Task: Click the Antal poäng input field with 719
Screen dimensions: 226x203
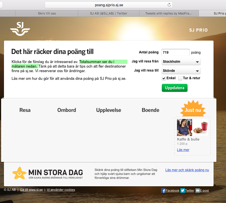Action: [175, 52]
